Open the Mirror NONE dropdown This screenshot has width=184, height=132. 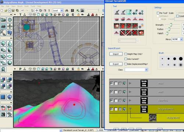(x=177, y=39)
